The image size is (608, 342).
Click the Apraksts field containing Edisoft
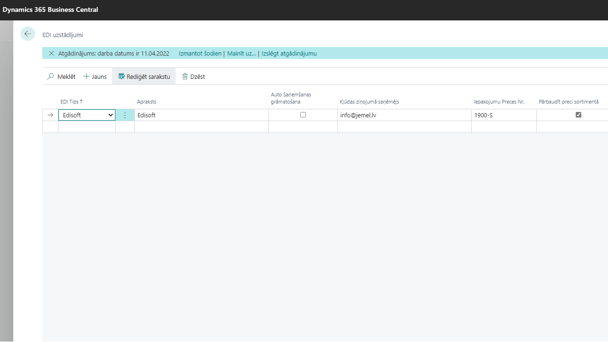point(201,115)
